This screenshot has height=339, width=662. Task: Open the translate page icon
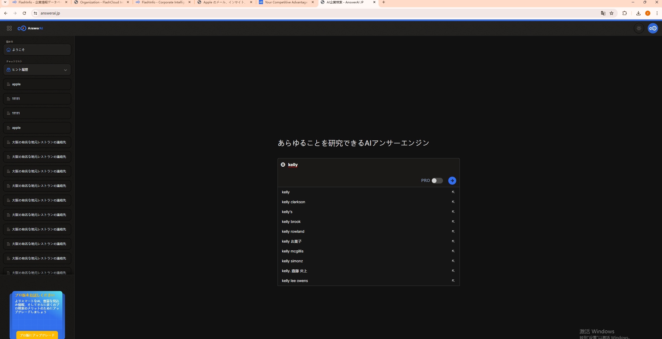click(x=603, y=13)
